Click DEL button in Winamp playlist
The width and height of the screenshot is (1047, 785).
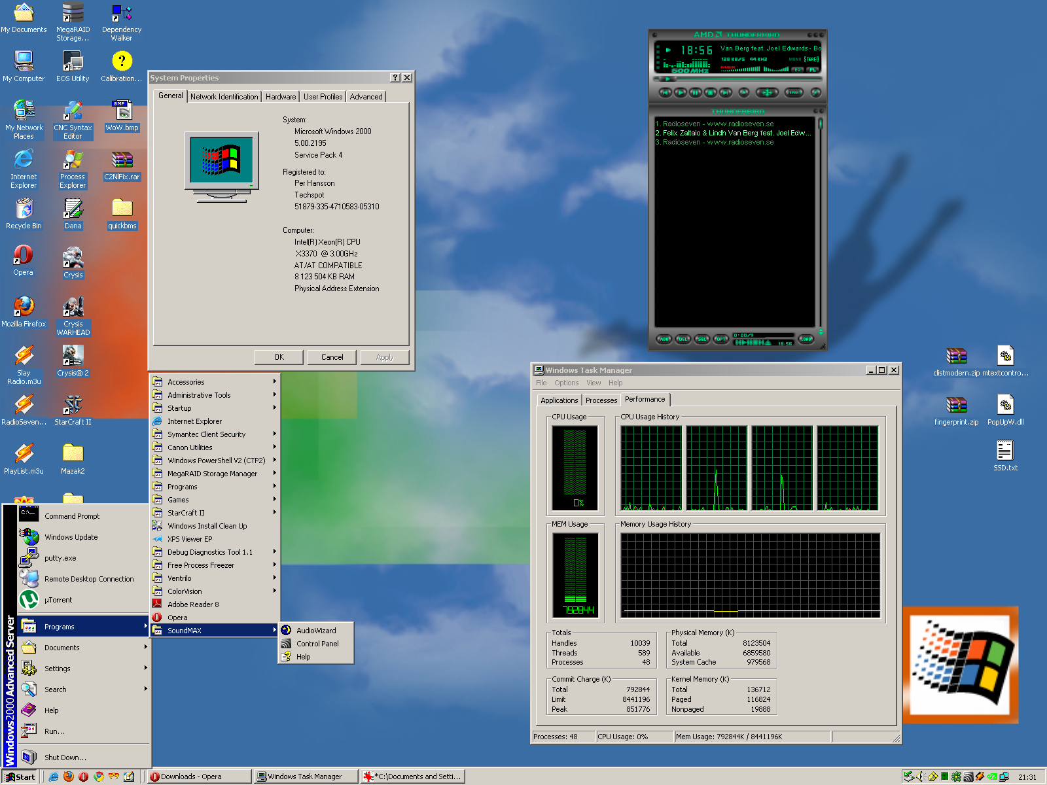pos(683,339)
